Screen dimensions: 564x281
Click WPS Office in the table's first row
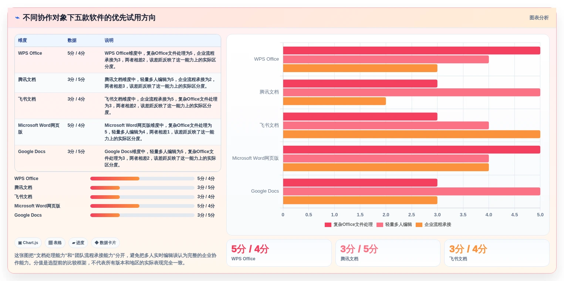[30, 53]
